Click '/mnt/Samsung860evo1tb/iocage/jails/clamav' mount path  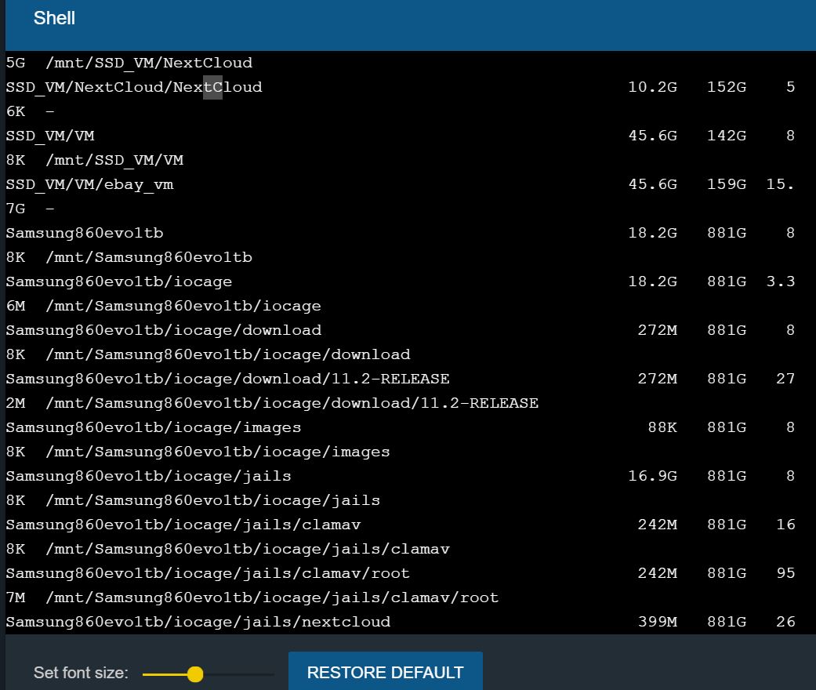248,549
